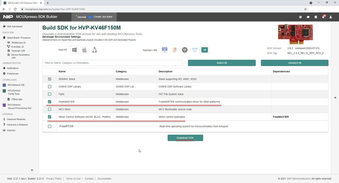Open the user profile icon
This screenshot has width=339, height=183.
tap(331, 17)
